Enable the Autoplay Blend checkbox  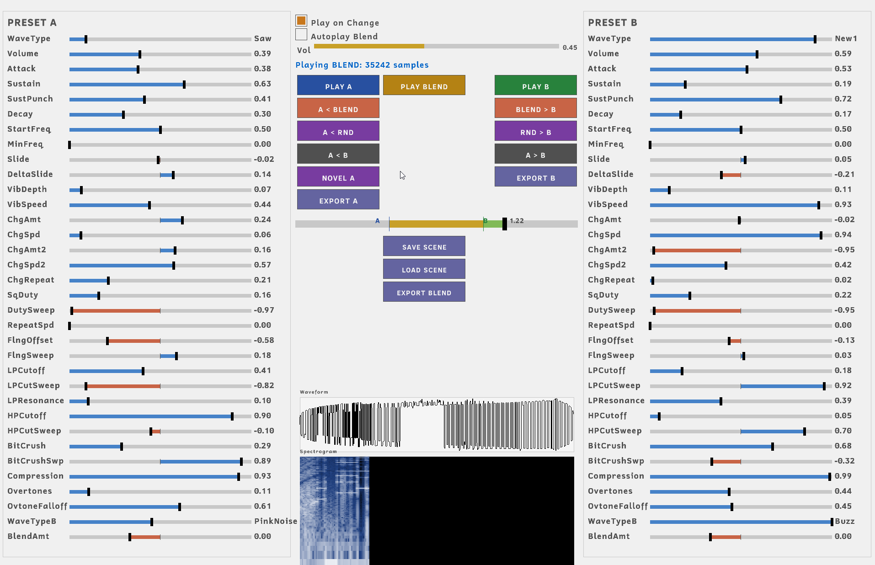tap(301, 35)
